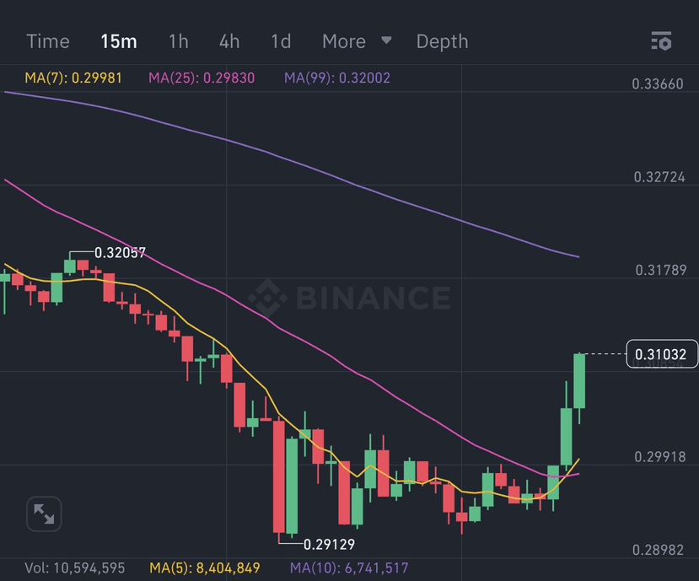Viewport: 699px width, 581px height.
Task: Click the volume MA(10): 6,741,517 label
Action: 349,568
